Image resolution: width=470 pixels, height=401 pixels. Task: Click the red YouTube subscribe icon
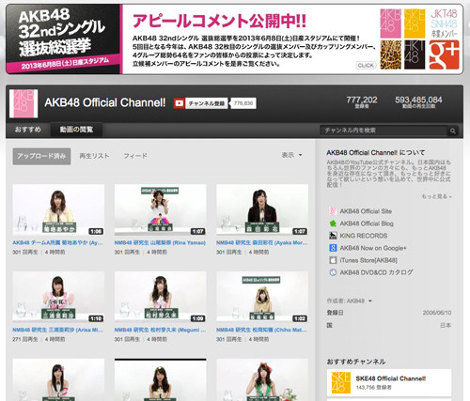coord(179,103)
